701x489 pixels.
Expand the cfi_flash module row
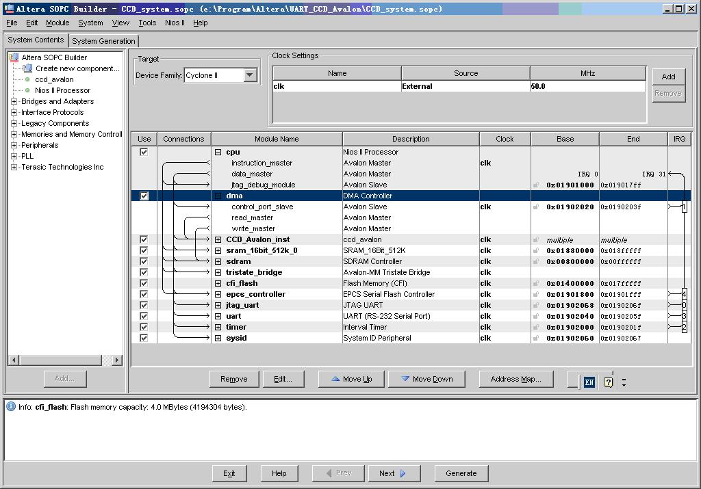pos(218,283)
